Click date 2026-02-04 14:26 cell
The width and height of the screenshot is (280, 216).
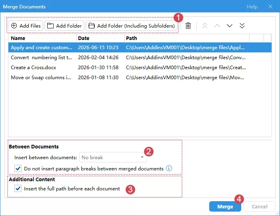[98, 58]
